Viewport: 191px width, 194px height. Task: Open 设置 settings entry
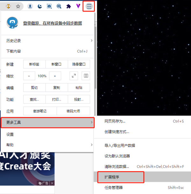click(47, 134)
